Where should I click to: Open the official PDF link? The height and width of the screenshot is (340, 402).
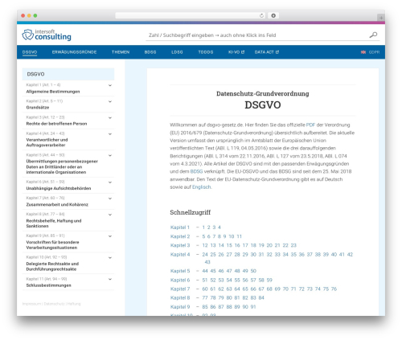pos(310,125)
